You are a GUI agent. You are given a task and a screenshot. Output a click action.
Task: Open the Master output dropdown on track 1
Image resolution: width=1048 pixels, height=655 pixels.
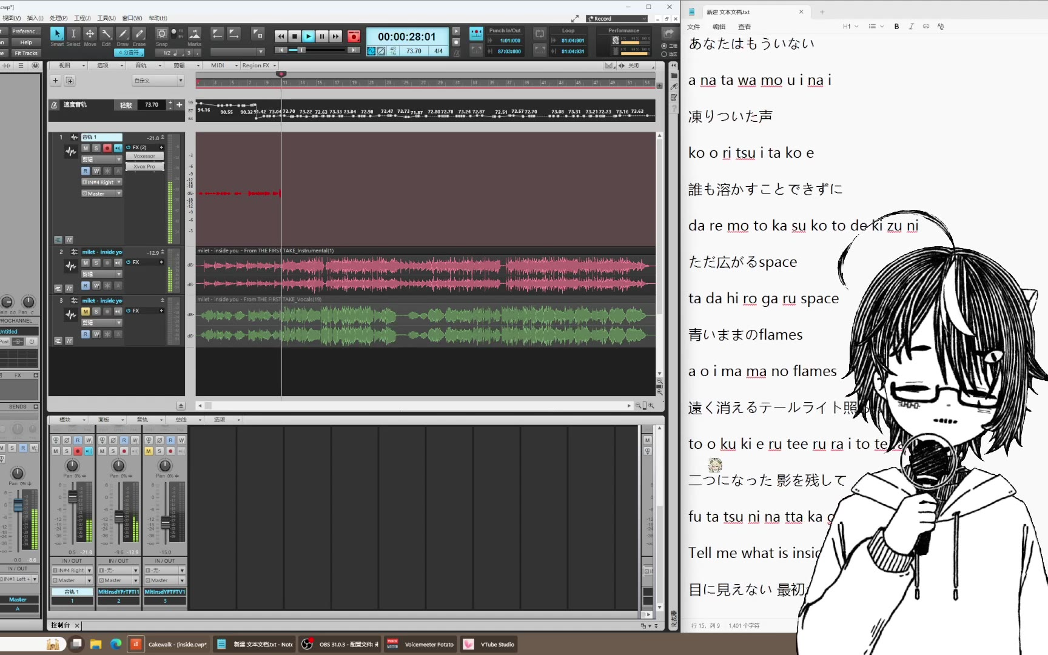pos(102,193)
